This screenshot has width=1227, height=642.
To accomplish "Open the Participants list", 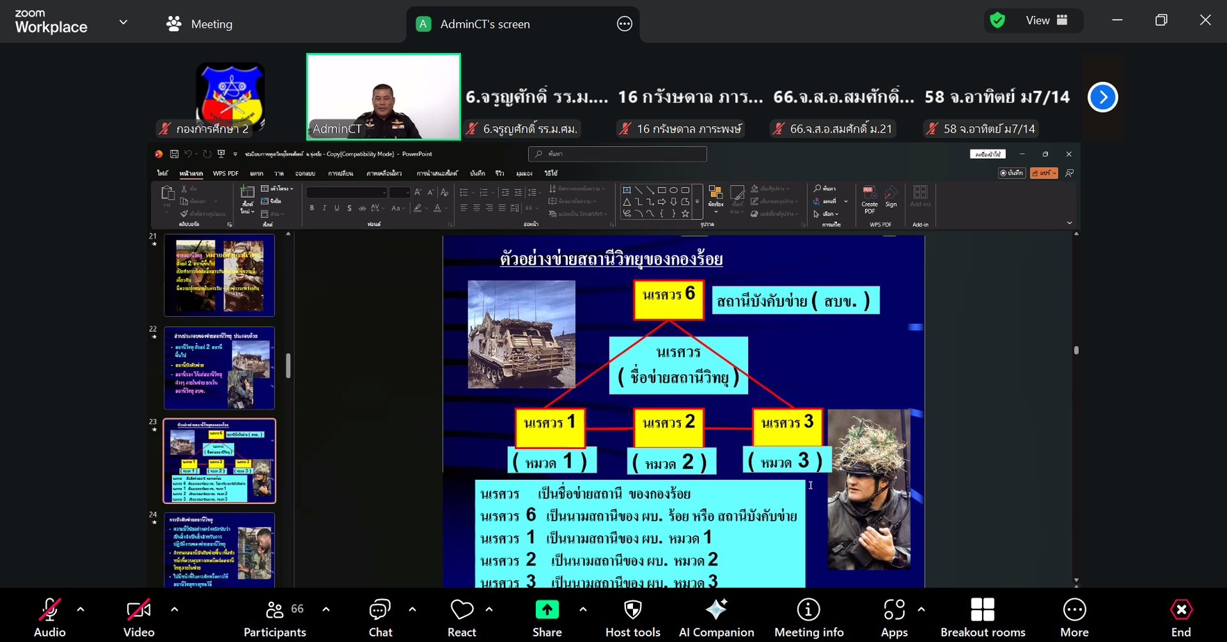I will 276,617.
